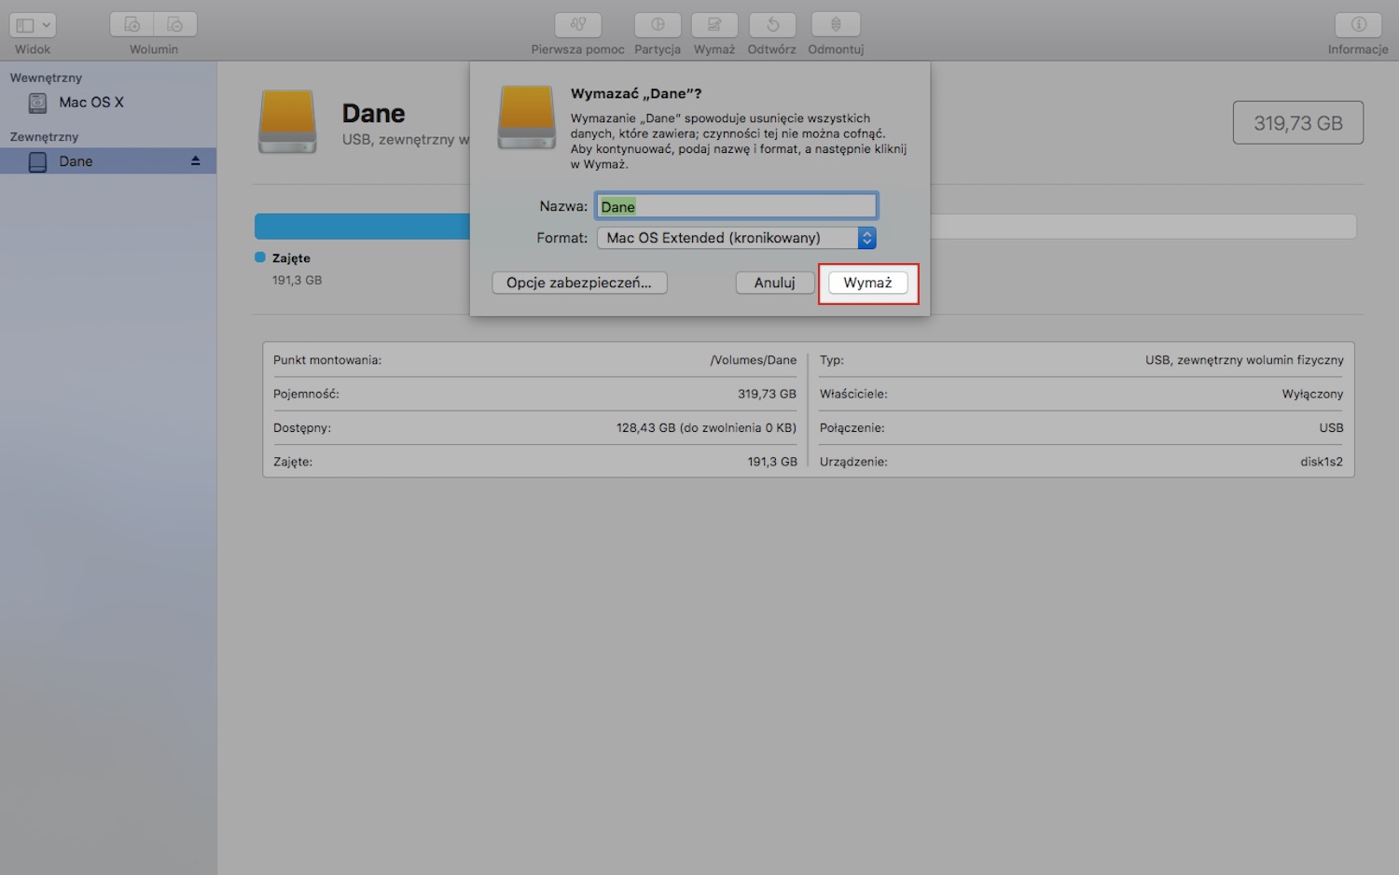Click the add volume icon under Wolumin
Image resolution: width=1399 pixels, height=875 pixels.
[x=131, y=23]
